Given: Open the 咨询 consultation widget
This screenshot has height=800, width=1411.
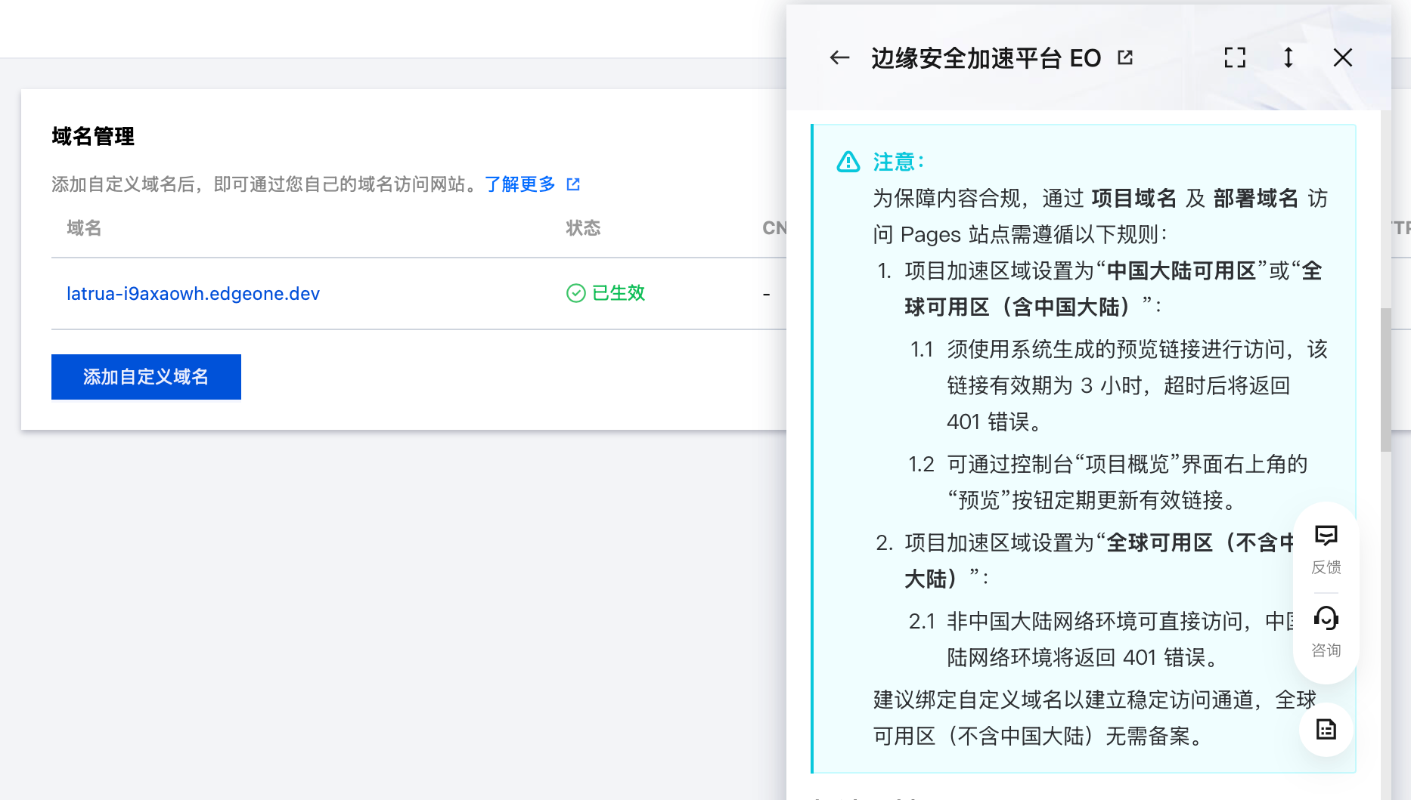Looking at the screenshot, I should coord(1326,632).
